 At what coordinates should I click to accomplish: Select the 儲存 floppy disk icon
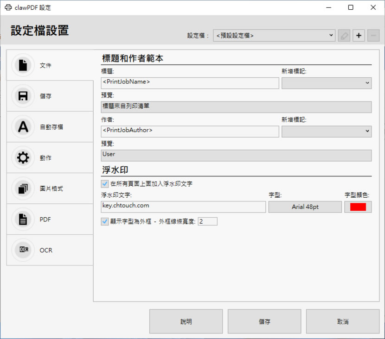[23, 96]
